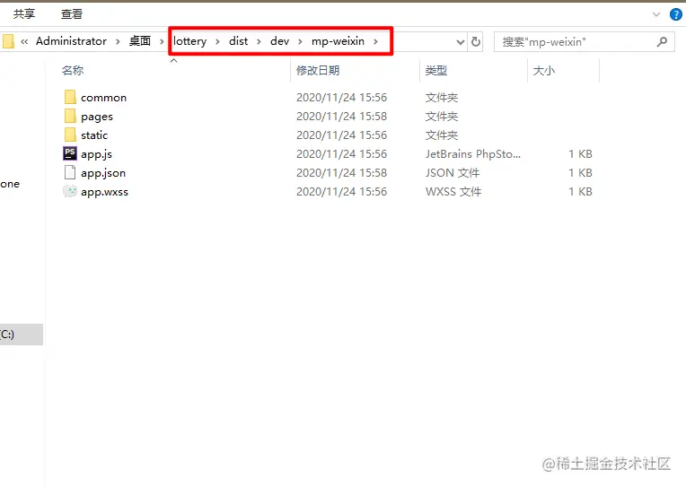Viewport: 686px width, 487px height.
Task: Expand the ribbon with the chevron
Action: (656, 14)
